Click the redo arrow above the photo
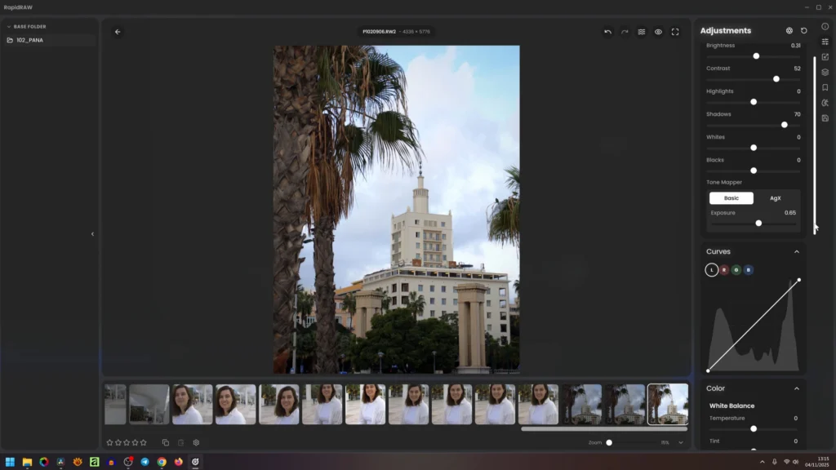The width and height of the screenshot is (836, 470). (625, 32)
